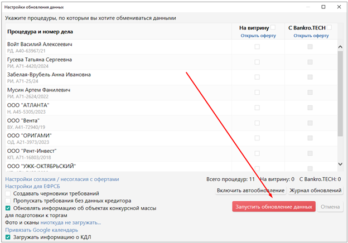Check На витрину for ООО "АТЛАНТА"
This screenshot has height=243, width=348.
pos(257,108)
